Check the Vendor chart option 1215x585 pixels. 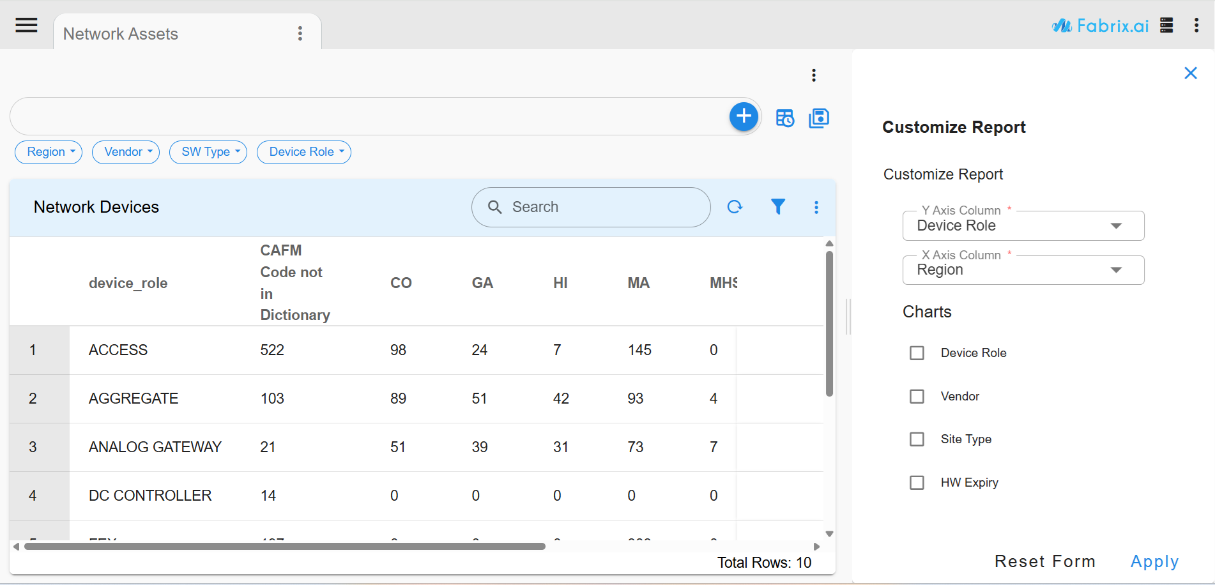pos(917,396)
